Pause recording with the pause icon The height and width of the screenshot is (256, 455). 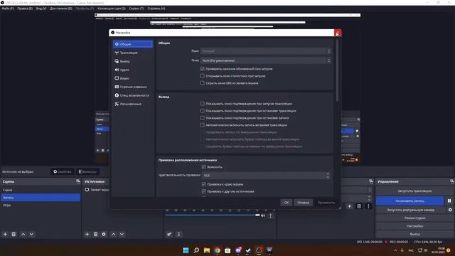pos(449,201)
